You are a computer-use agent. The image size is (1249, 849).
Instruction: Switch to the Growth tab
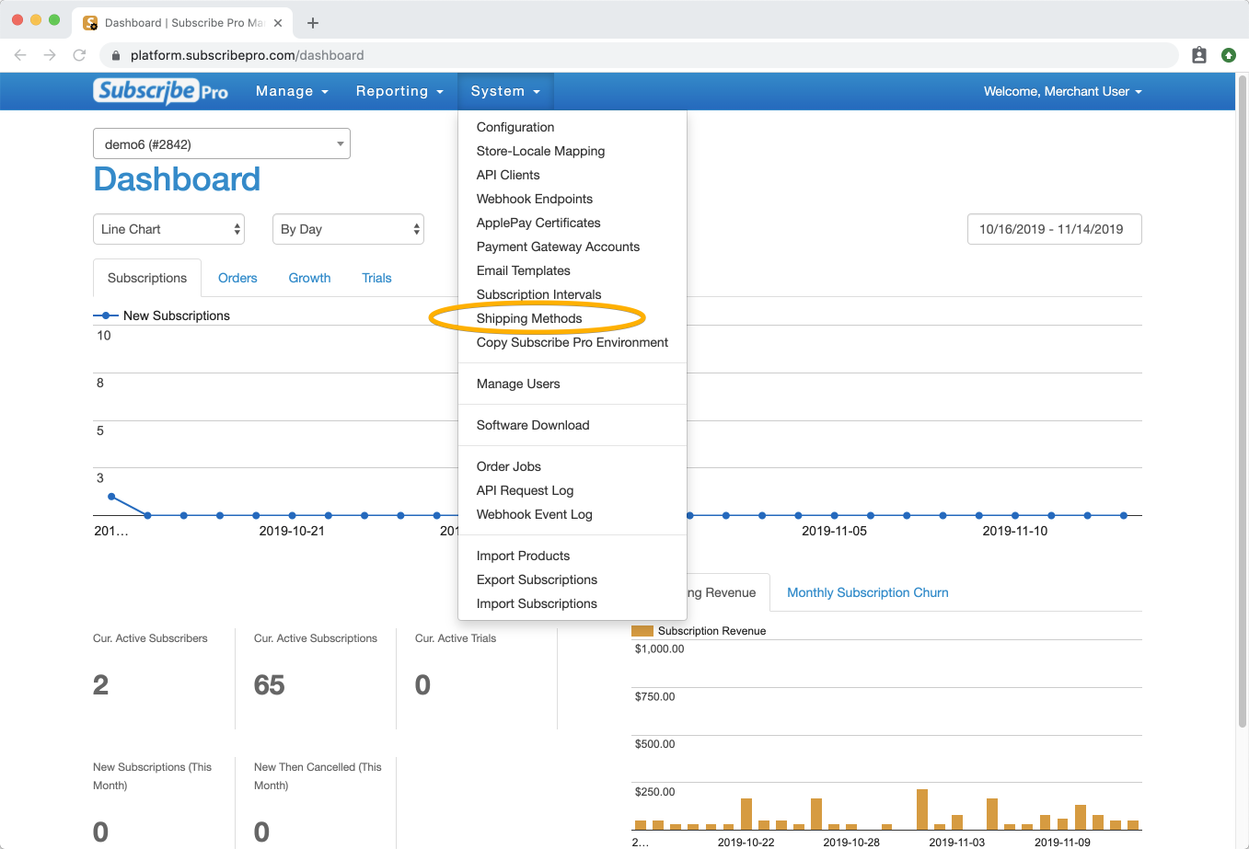[x=309, y=278]
